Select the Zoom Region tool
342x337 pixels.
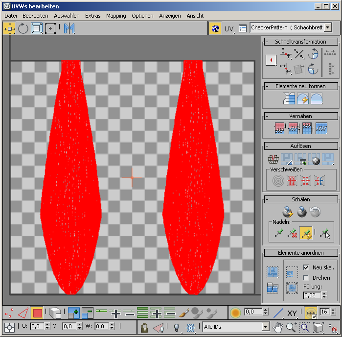coord(305,327)
